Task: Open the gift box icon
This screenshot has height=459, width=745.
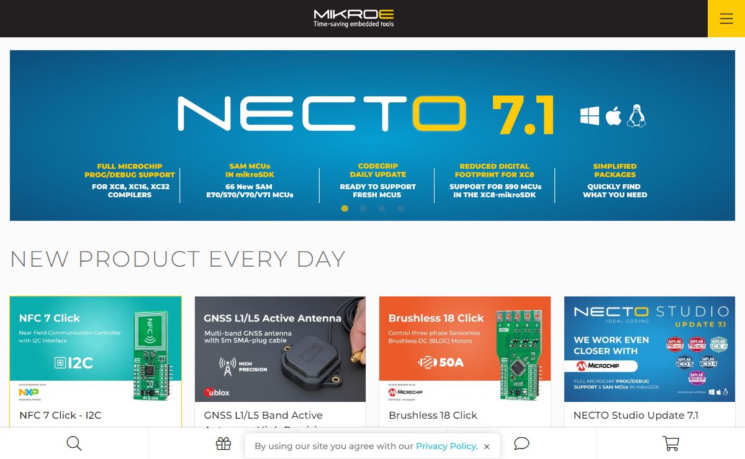Action: [x=223, y=443]
